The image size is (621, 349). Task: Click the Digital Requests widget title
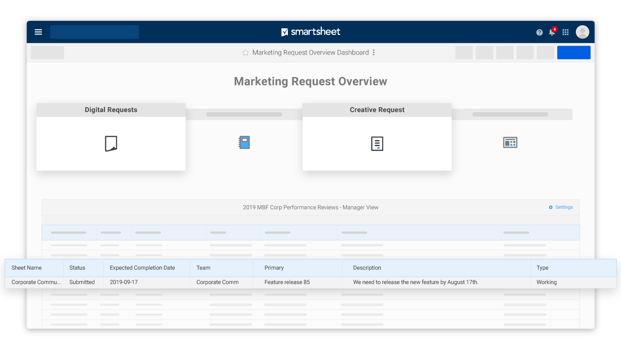pos(111,110)
